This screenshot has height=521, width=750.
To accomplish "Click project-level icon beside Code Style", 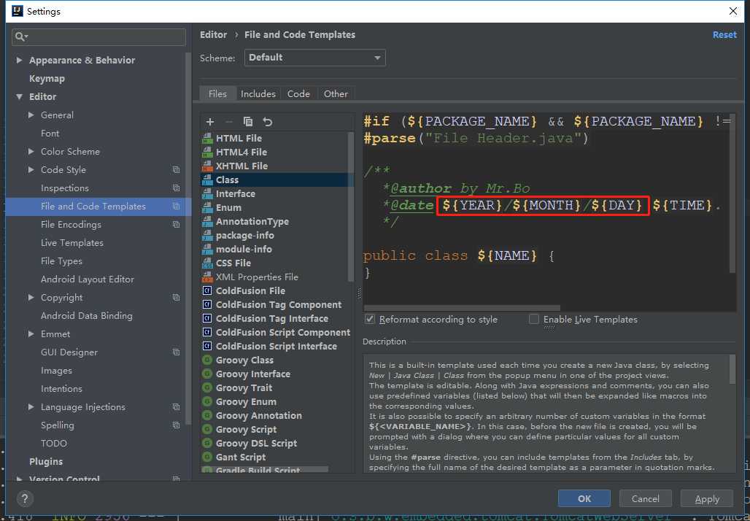I will 176,170.
